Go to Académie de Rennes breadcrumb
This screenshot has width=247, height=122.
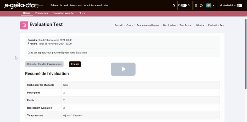click(148, 25)
